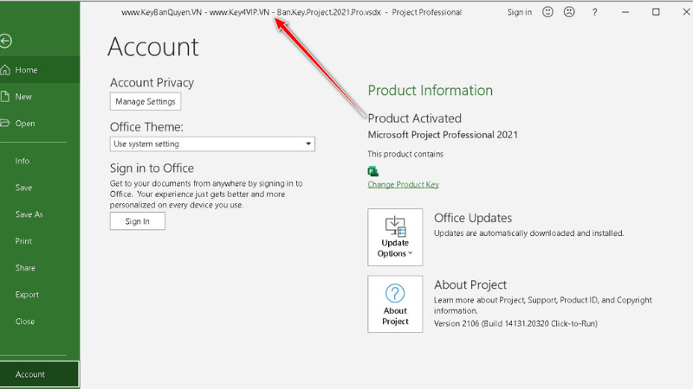Image resolution: width=693 pixels, height=389 pixels.
Task: Click Sign in at the title bar
Action: point(520,12)
